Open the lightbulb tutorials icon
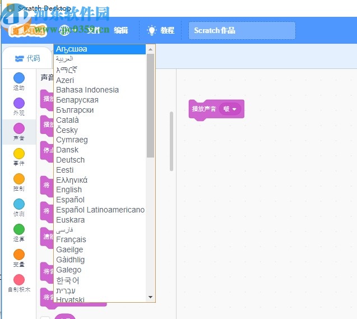Image resolution: width=357 pixels, height=319 pixels. [152, 30]
